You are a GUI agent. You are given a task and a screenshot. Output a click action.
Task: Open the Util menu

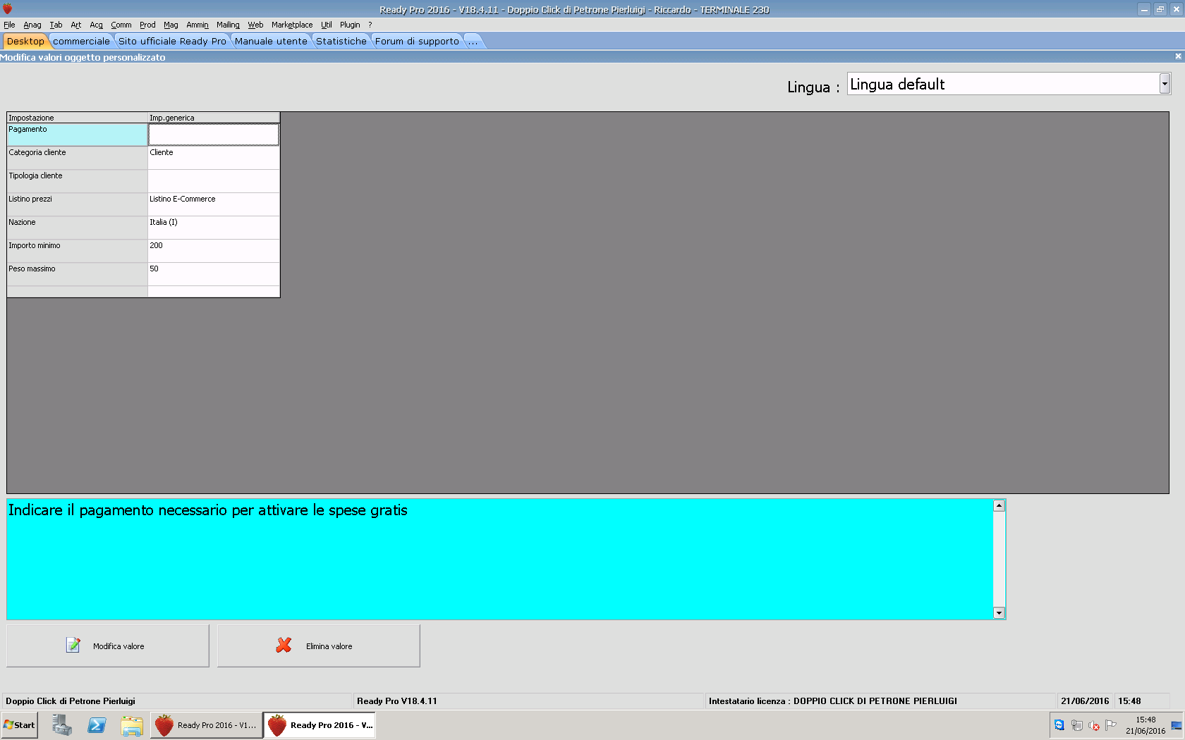click(327, 25)
